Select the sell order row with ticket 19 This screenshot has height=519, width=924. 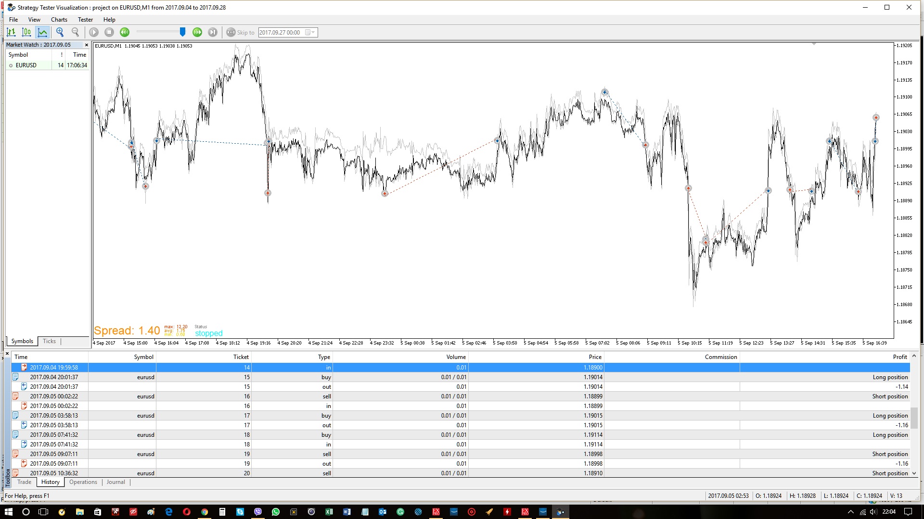461,454
